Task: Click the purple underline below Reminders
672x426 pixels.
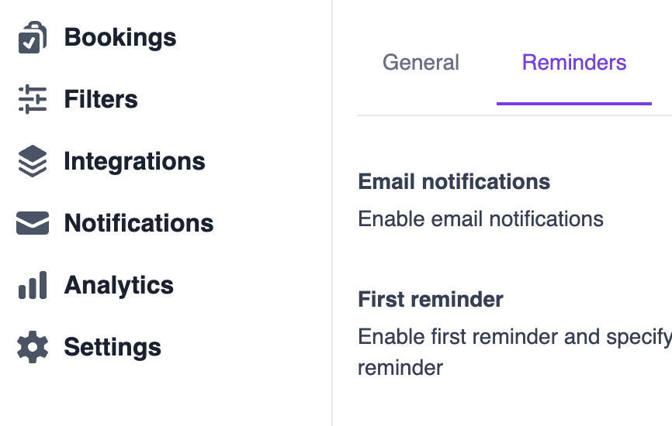Action: tap(574, 103)
